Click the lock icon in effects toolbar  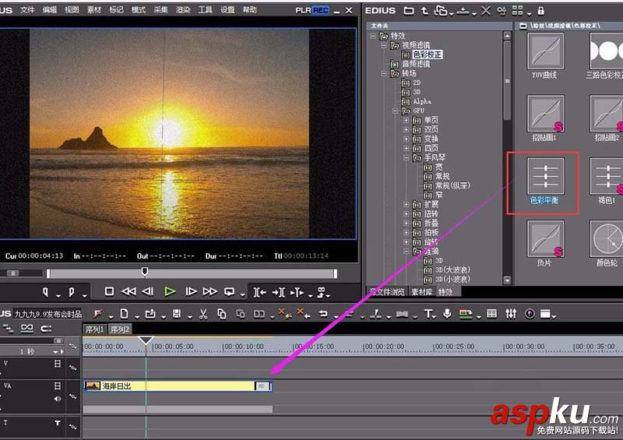pos(540,11)
